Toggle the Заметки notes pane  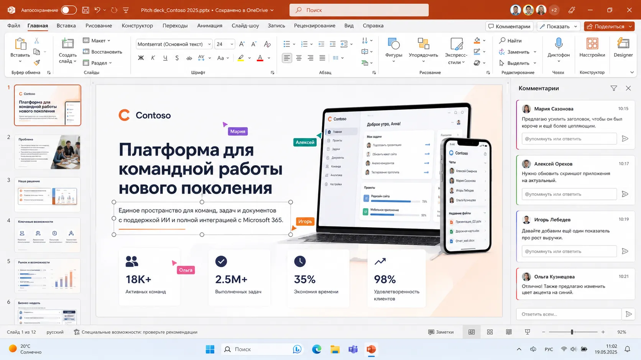441,332
